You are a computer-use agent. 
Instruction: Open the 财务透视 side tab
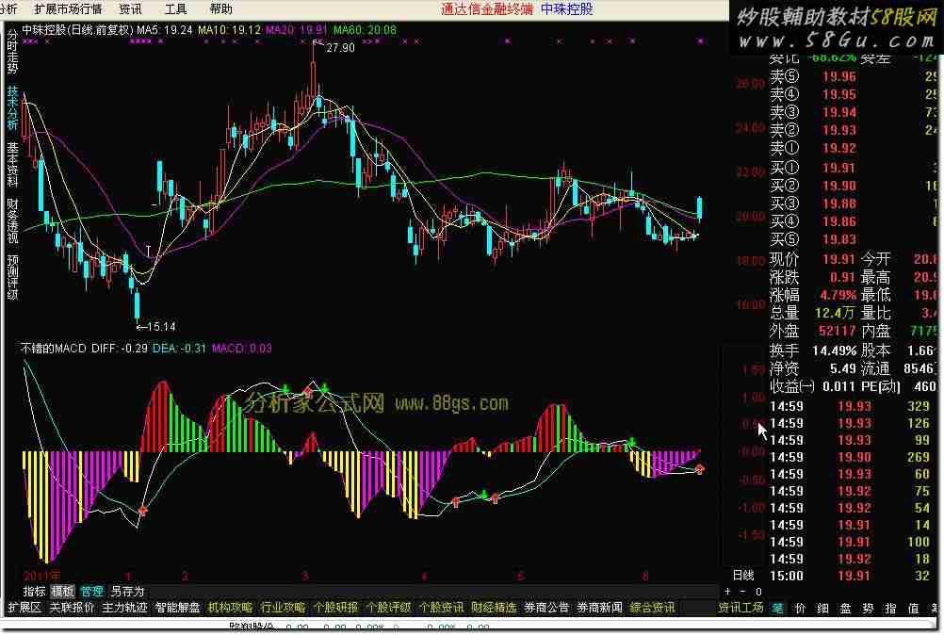coord(12,220)
